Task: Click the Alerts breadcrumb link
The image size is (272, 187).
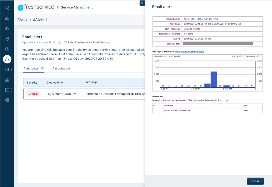Action: (x=22, y=20)
